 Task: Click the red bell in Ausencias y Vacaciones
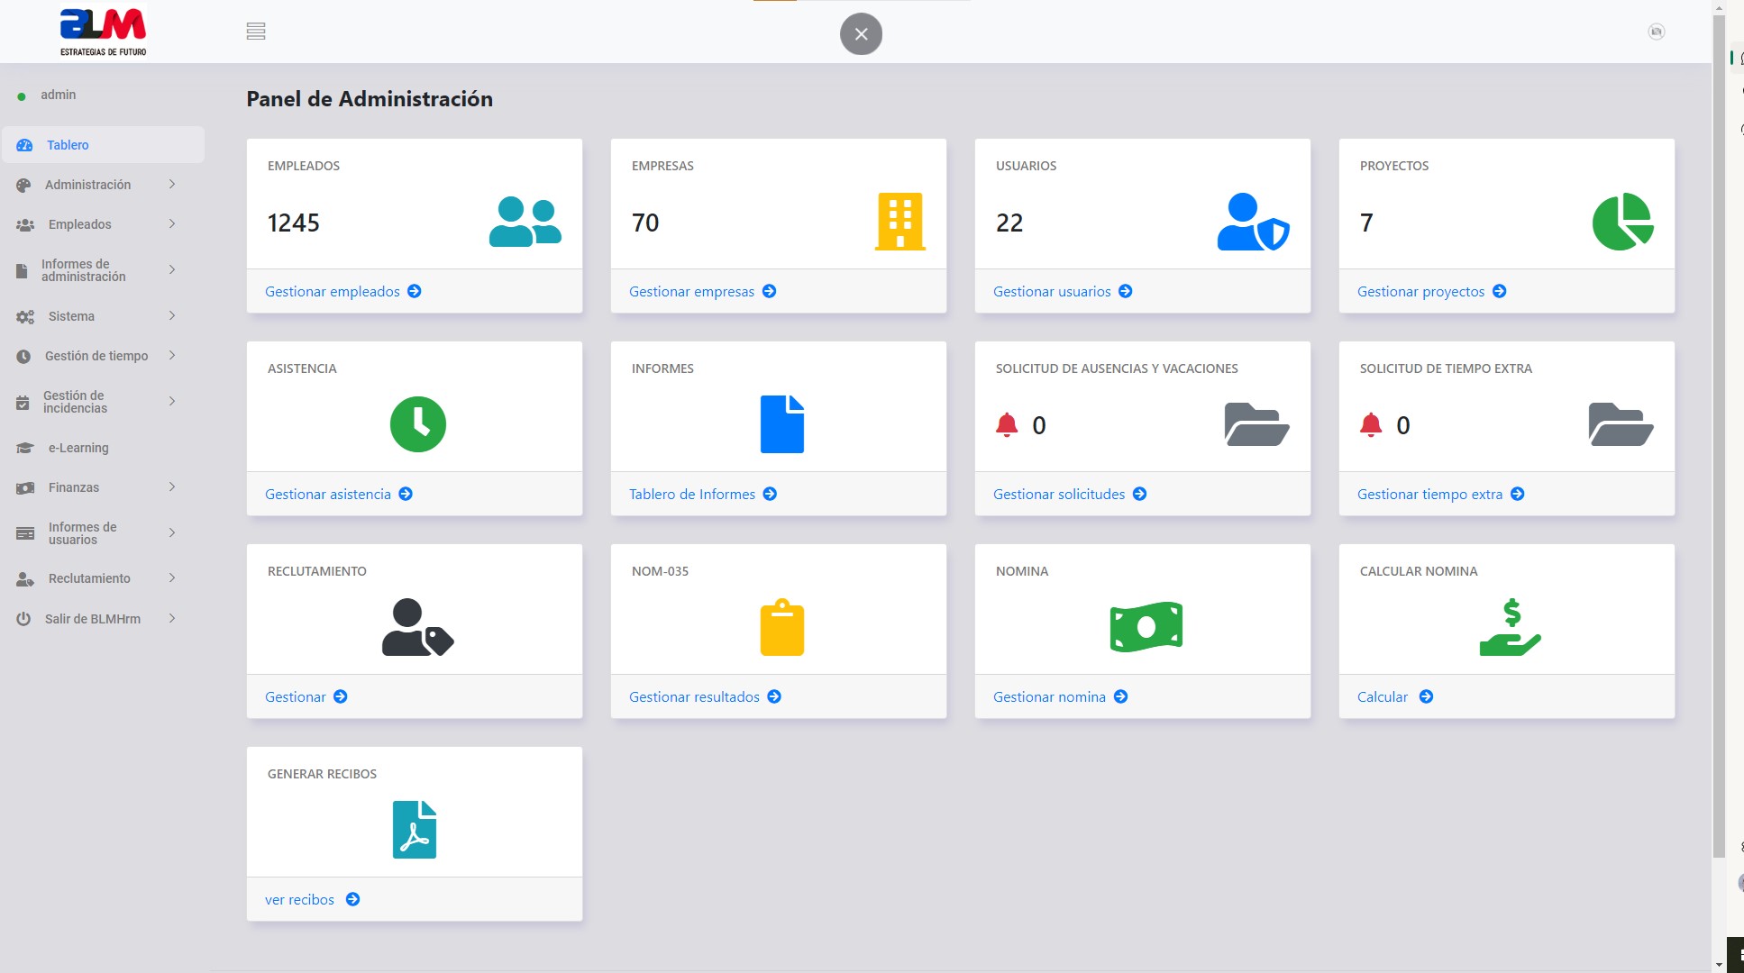coord(1007,425)
